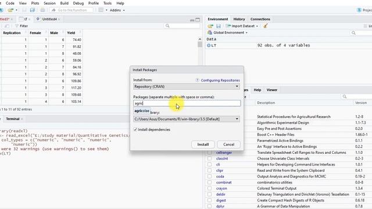
Task: Click the LT data object icon
Action: (209, 45)
